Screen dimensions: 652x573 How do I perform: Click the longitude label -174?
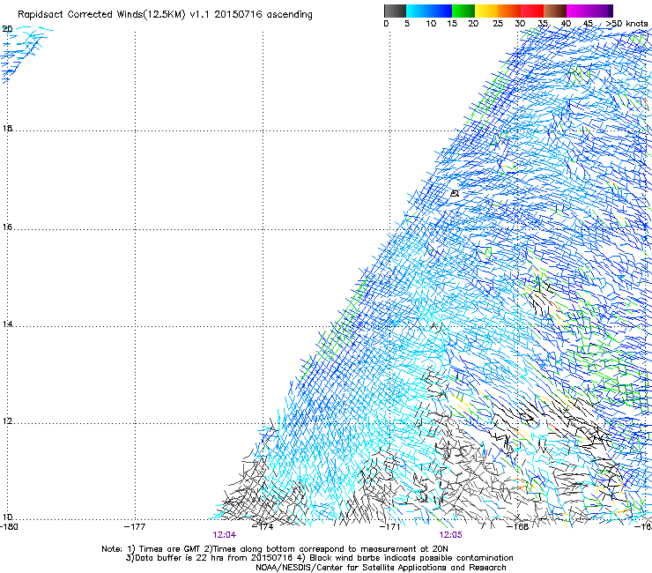pos(263,526)
